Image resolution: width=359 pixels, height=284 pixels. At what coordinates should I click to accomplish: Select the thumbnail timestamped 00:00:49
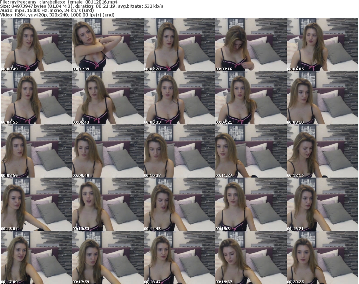[36, 44]
